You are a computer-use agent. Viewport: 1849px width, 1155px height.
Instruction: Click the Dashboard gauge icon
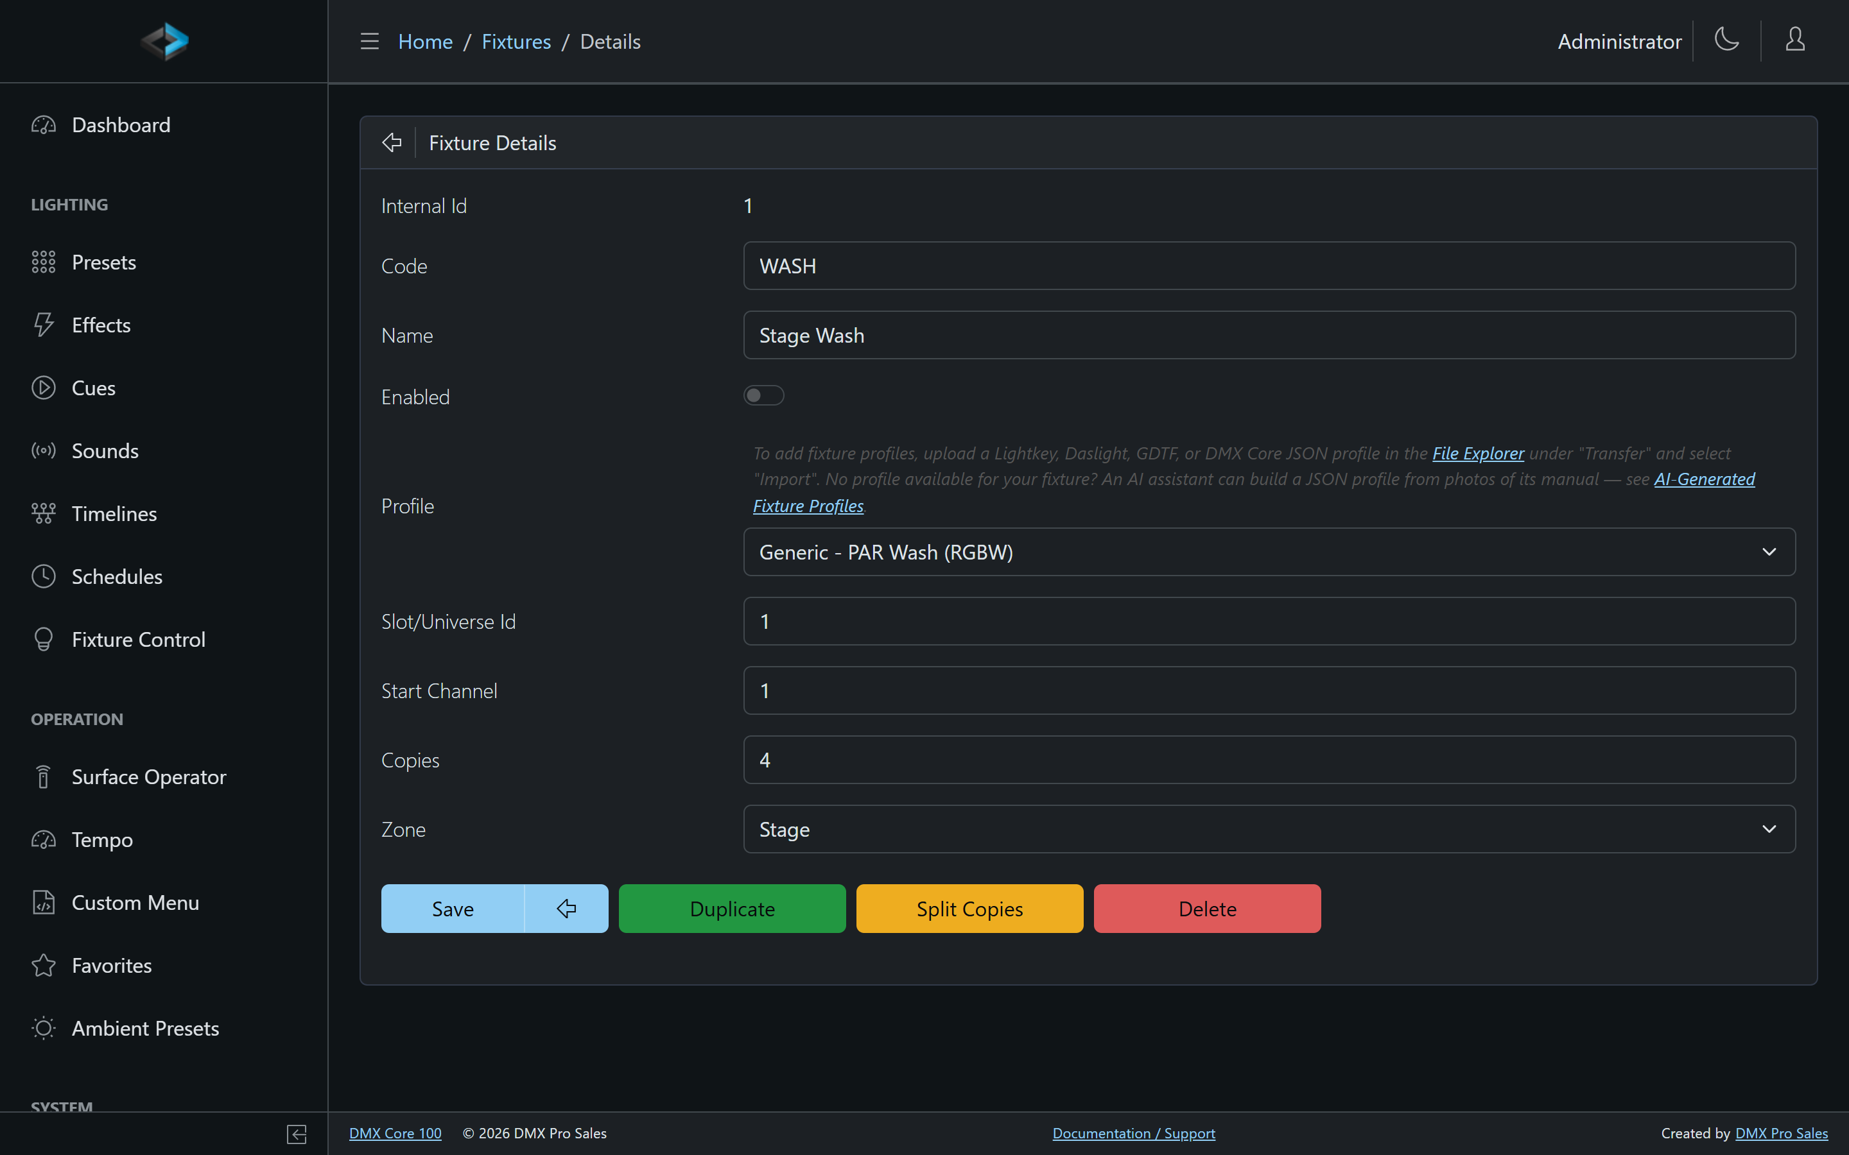[44, 125]
